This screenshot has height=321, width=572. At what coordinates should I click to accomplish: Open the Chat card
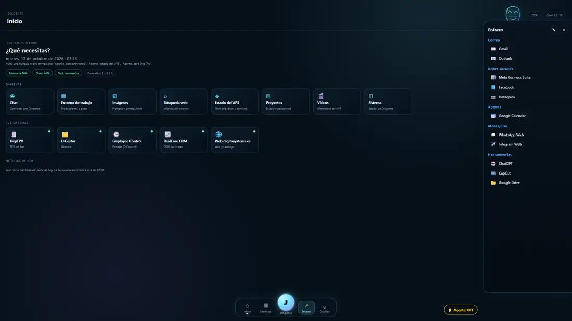coord(30,102)
